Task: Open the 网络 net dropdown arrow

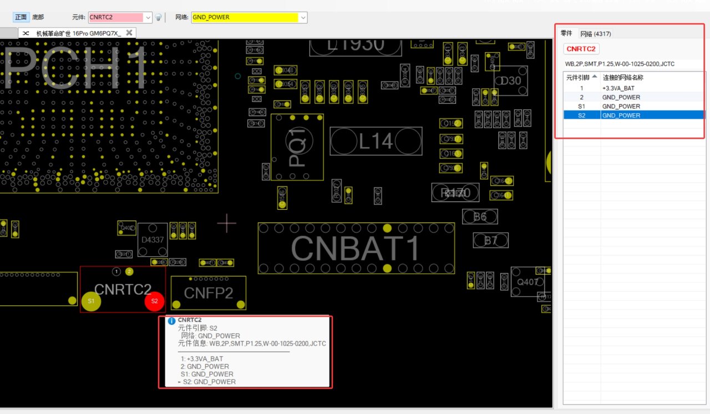Action: (303, 17)
